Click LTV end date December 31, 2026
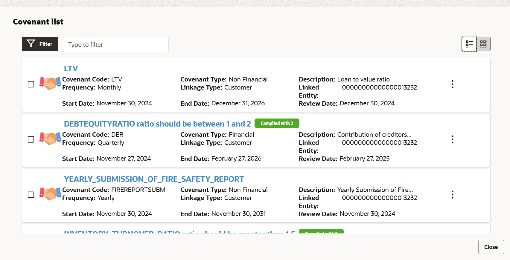The height and width of the screenshot is (260, 510). (238, 103)
